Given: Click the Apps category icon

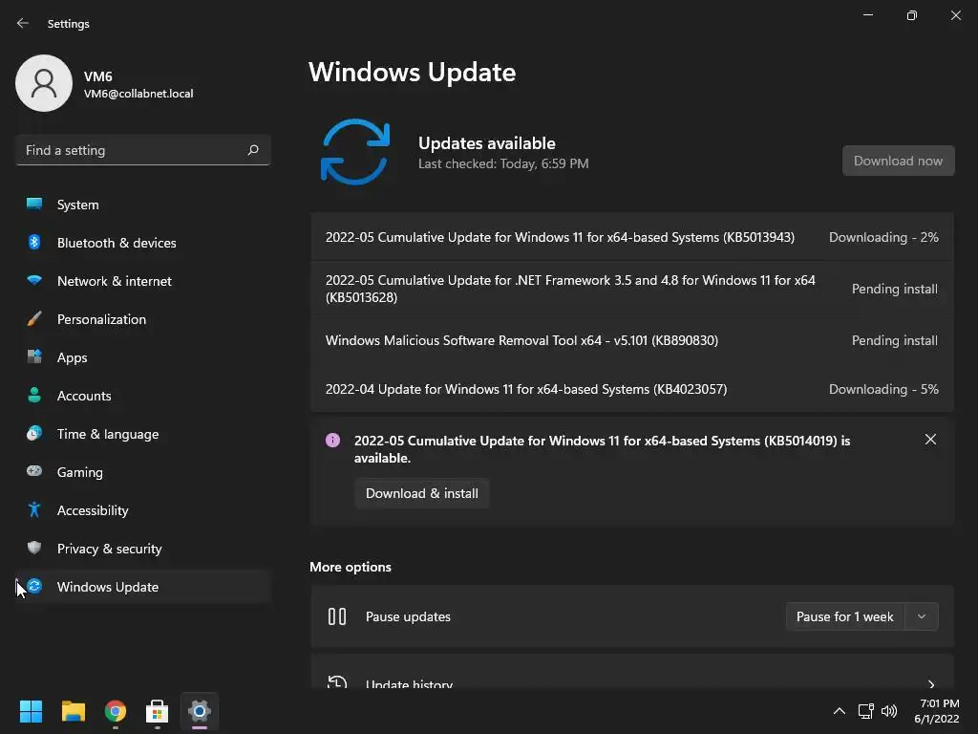Looking at the screenshot, I should [34, 357].
